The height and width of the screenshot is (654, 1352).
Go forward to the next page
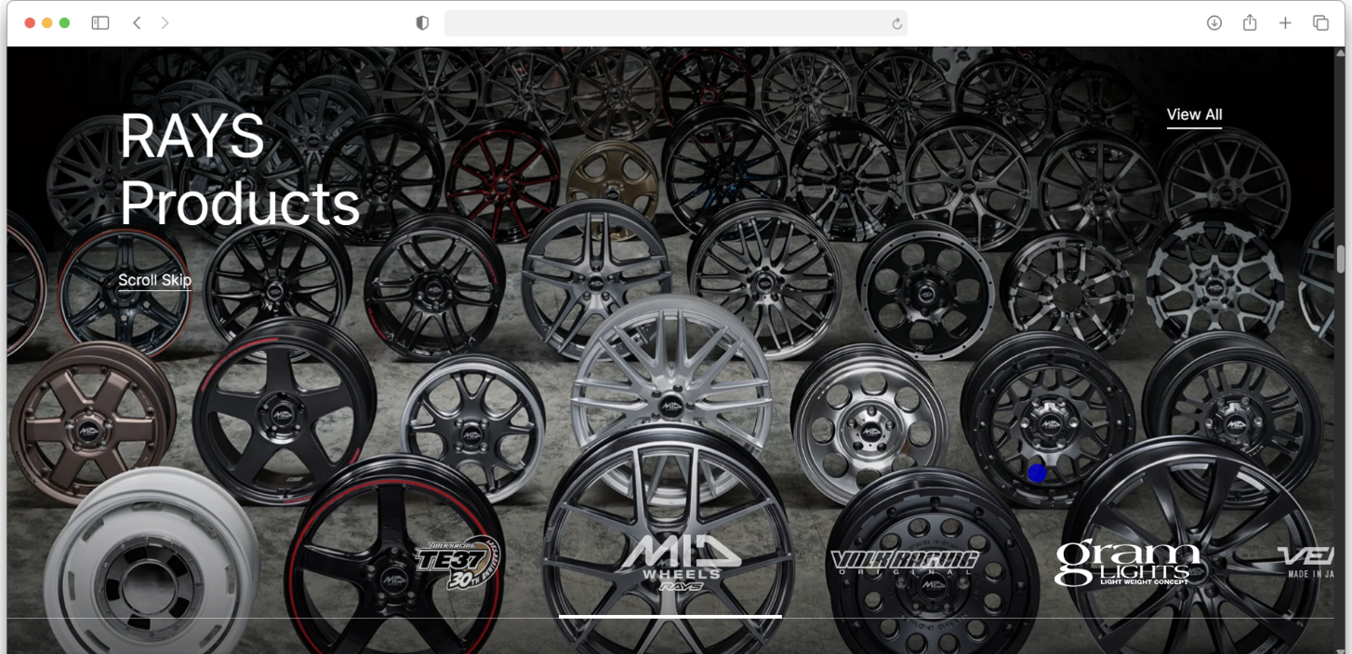coord(165,23)
